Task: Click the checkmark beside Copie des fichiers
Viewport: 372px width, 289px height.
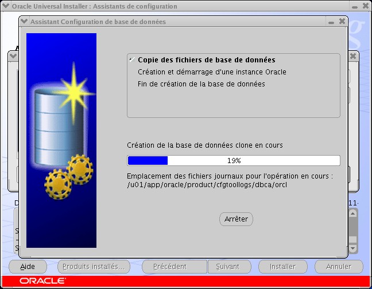Action: (x=132, y=60)
